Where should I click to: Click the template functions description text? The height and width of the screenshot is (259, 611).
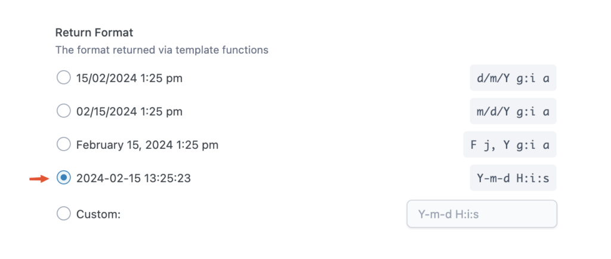162,50
